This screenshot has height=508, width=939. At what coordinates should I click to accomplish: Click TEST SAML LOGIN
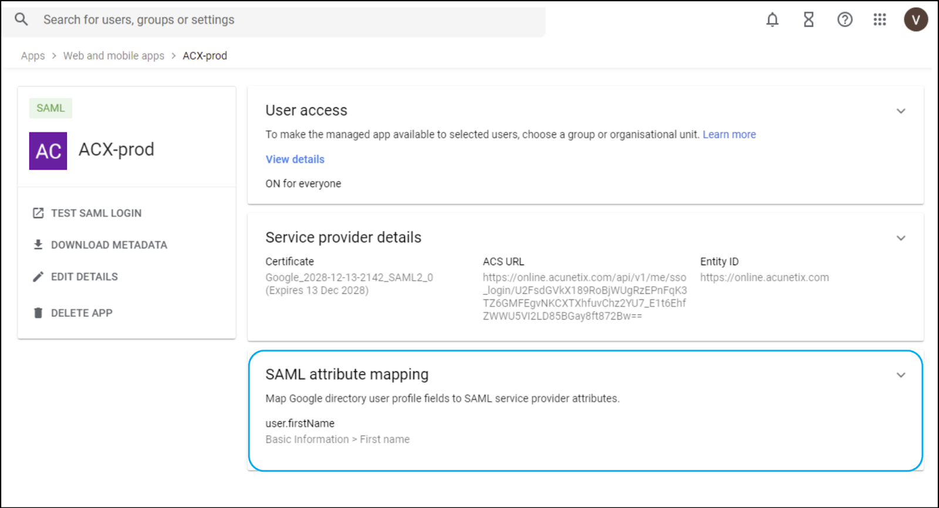click(x=96, y=213)
